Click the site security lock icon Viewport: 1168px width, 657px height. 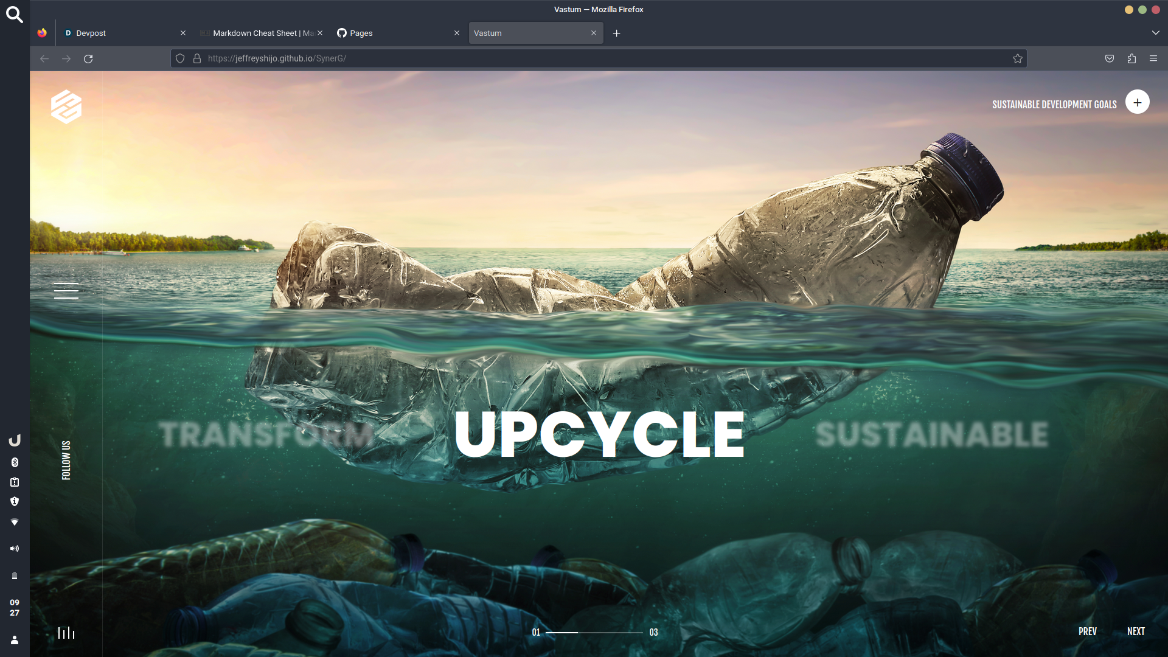point(197,58)
